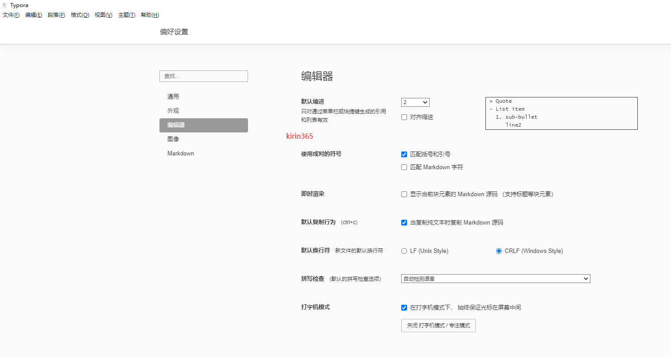This screenshot has width=671, height=357.
Task: Toggle 当复制纯文本时复制 Markdown 源码 checkbox
Action: [x=404, y=223]
